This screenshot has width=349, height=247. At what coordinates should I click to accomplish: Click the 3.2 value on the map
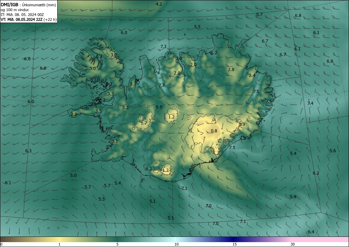click(125, 108)
